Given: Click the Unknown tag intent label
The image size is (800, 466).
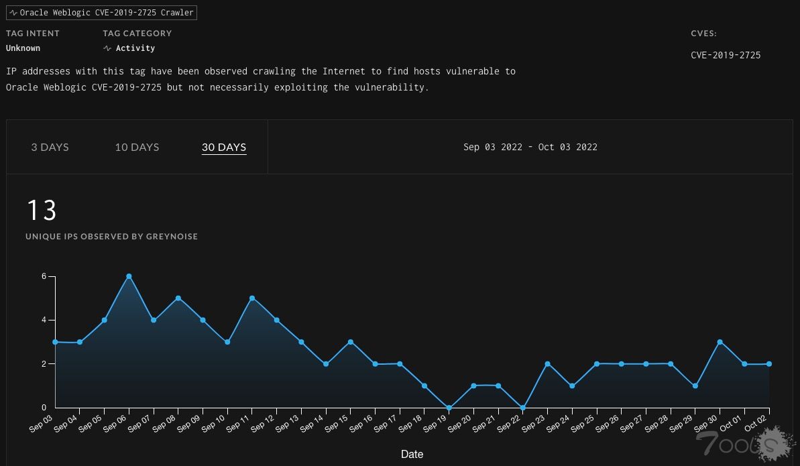Looking at the screenshot, I should click(x=23, y=48).
